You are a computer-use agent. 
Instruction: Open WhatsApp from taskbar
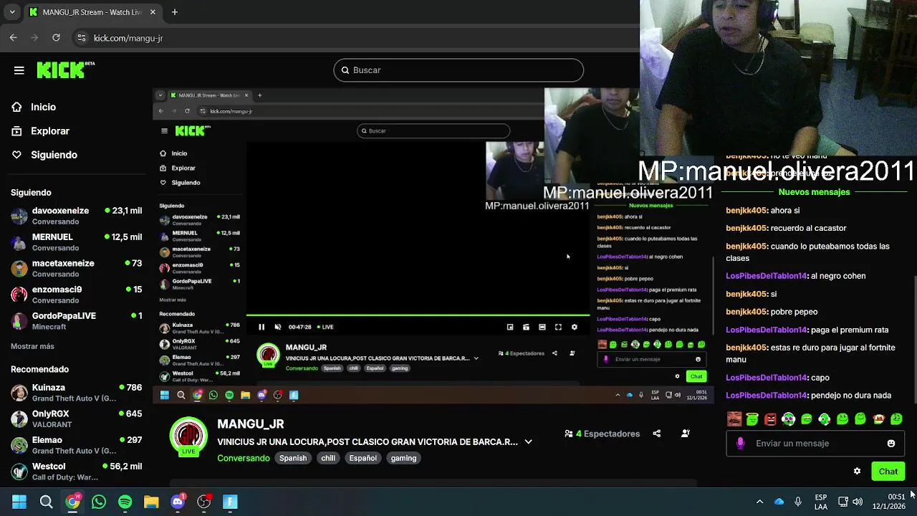click(x=99, y=502)
